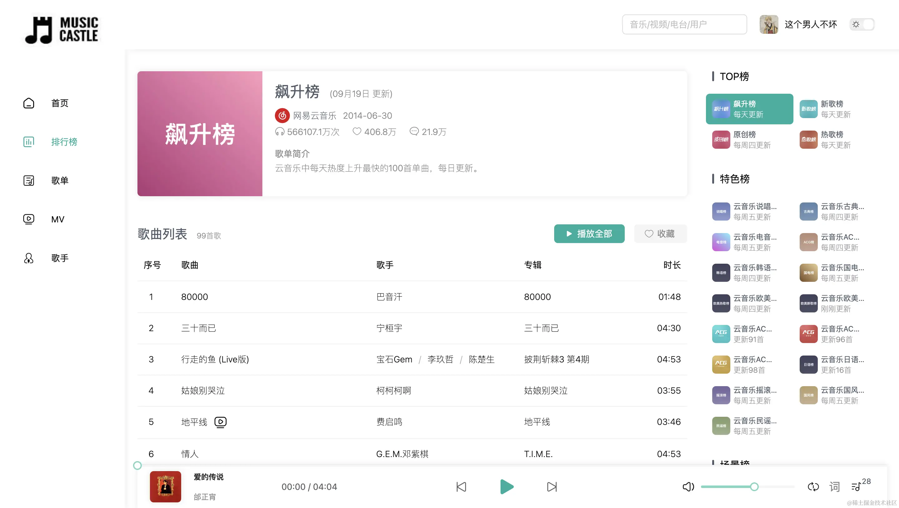This screenshot has width=899, height=508.
Task: Skip to previous track
Action: point(461,487)
